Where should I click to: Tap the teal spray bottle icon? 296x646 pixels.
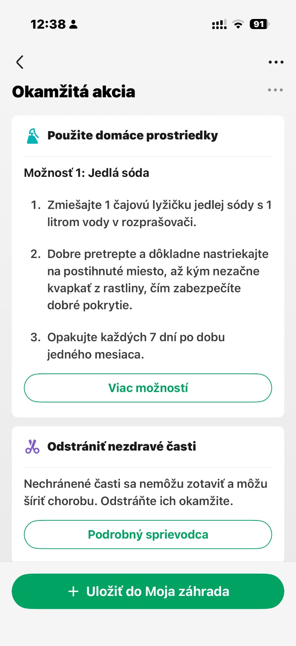click(x=33, y=136)
